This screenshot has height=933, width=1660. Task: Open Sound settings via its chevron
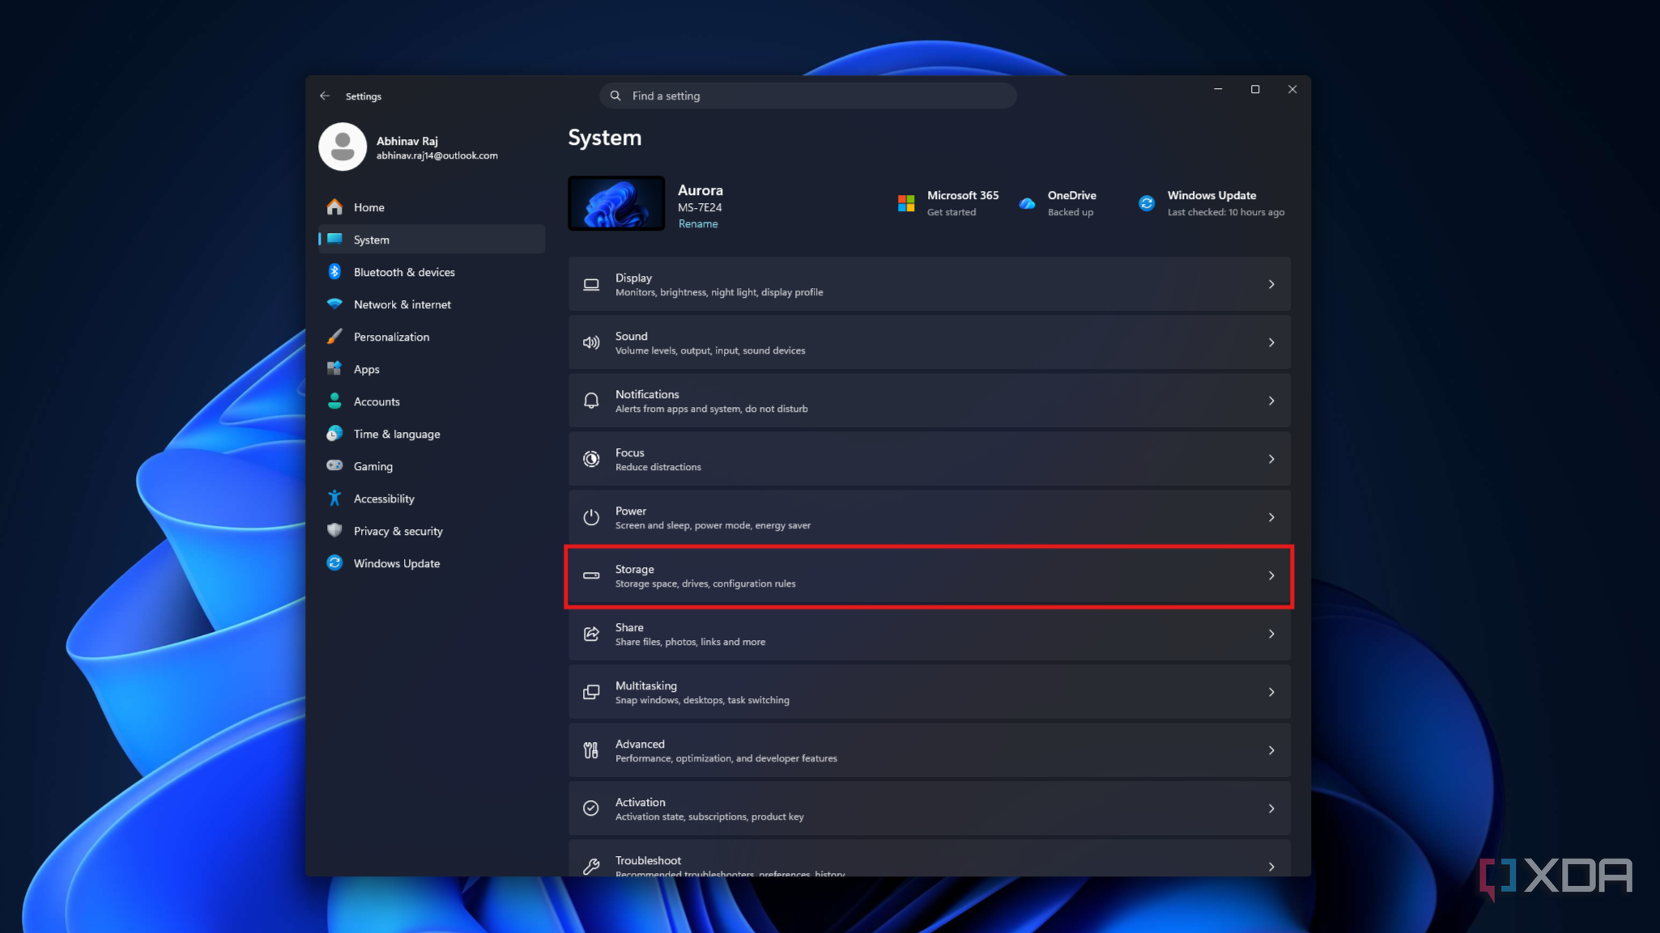[1271, 343]
